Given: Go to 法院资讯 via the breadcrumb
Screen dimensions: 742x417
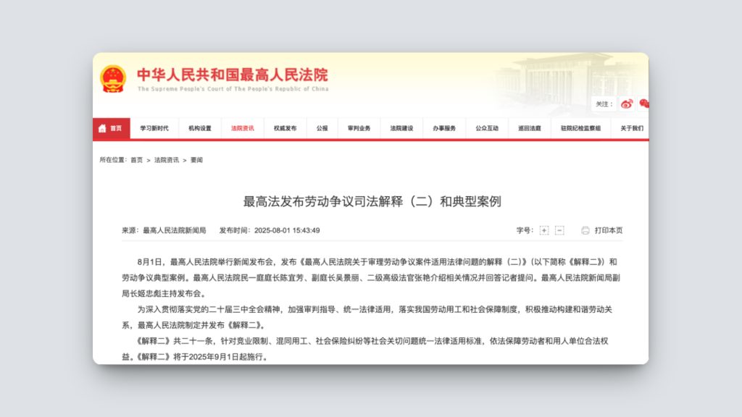Looking at the screenshot, I should tap(166, 160).
